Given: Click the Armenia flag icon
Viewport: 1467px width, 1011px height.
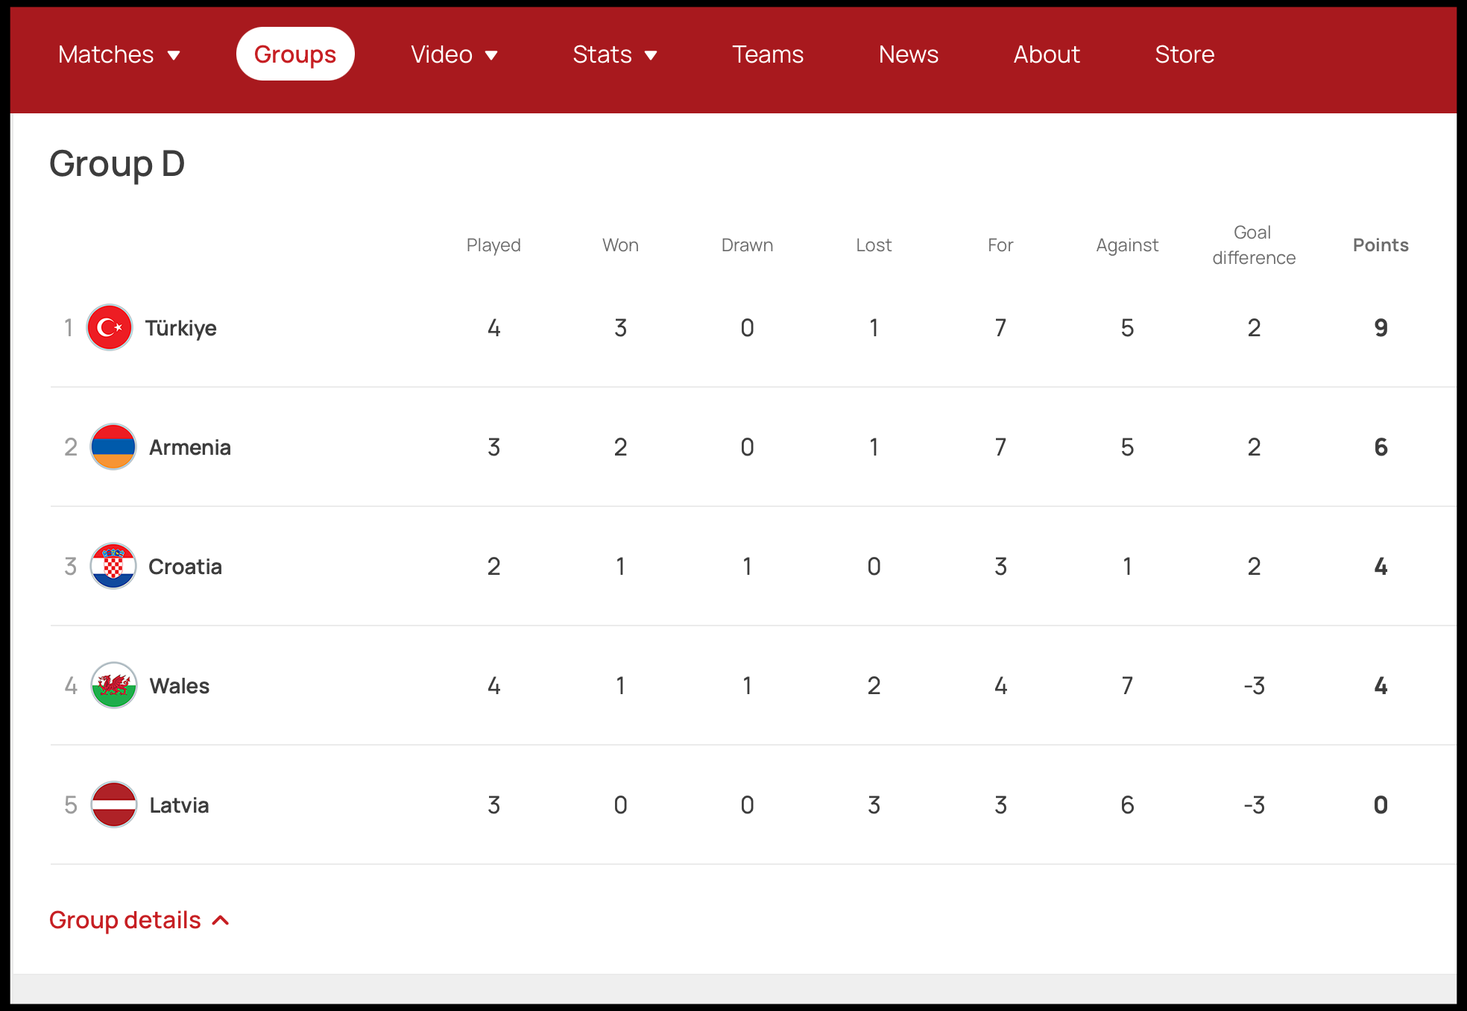Looking at the screenshot, I should (113, 447).
